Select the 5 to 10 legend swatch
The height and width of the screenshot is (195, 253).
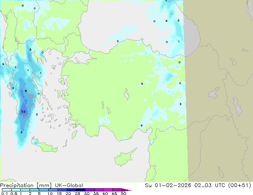pyautogui.click(x=43, y=190)
